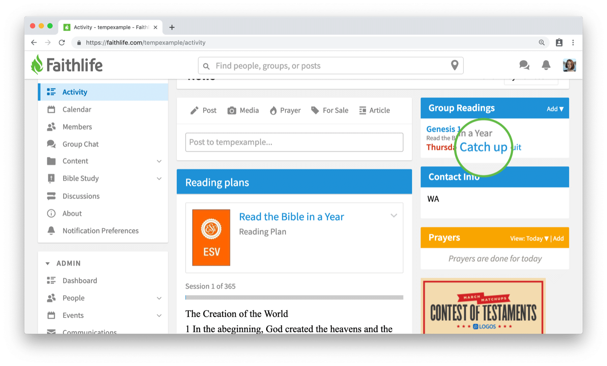Viewport: 607px width, 366px height.
Task: Click the Faithlife flame logo
Action: [x=37, y=65]
